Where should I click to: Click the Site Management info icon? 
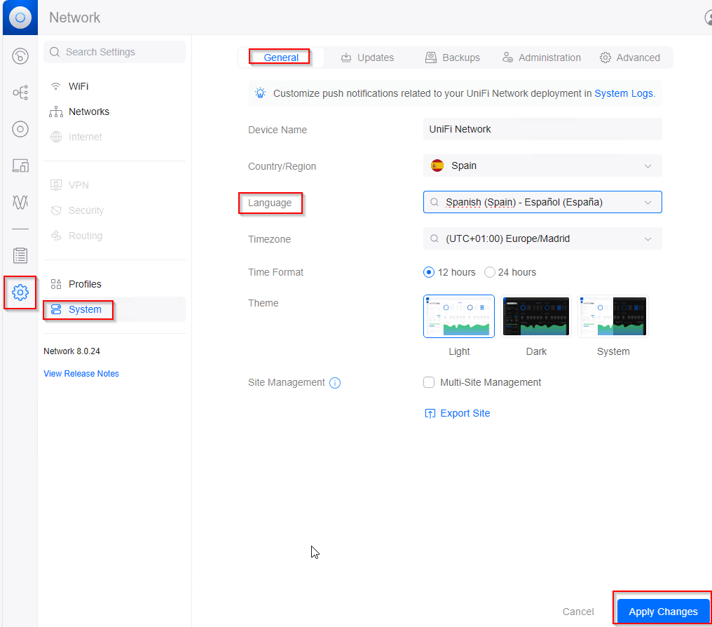pos(335,383)
